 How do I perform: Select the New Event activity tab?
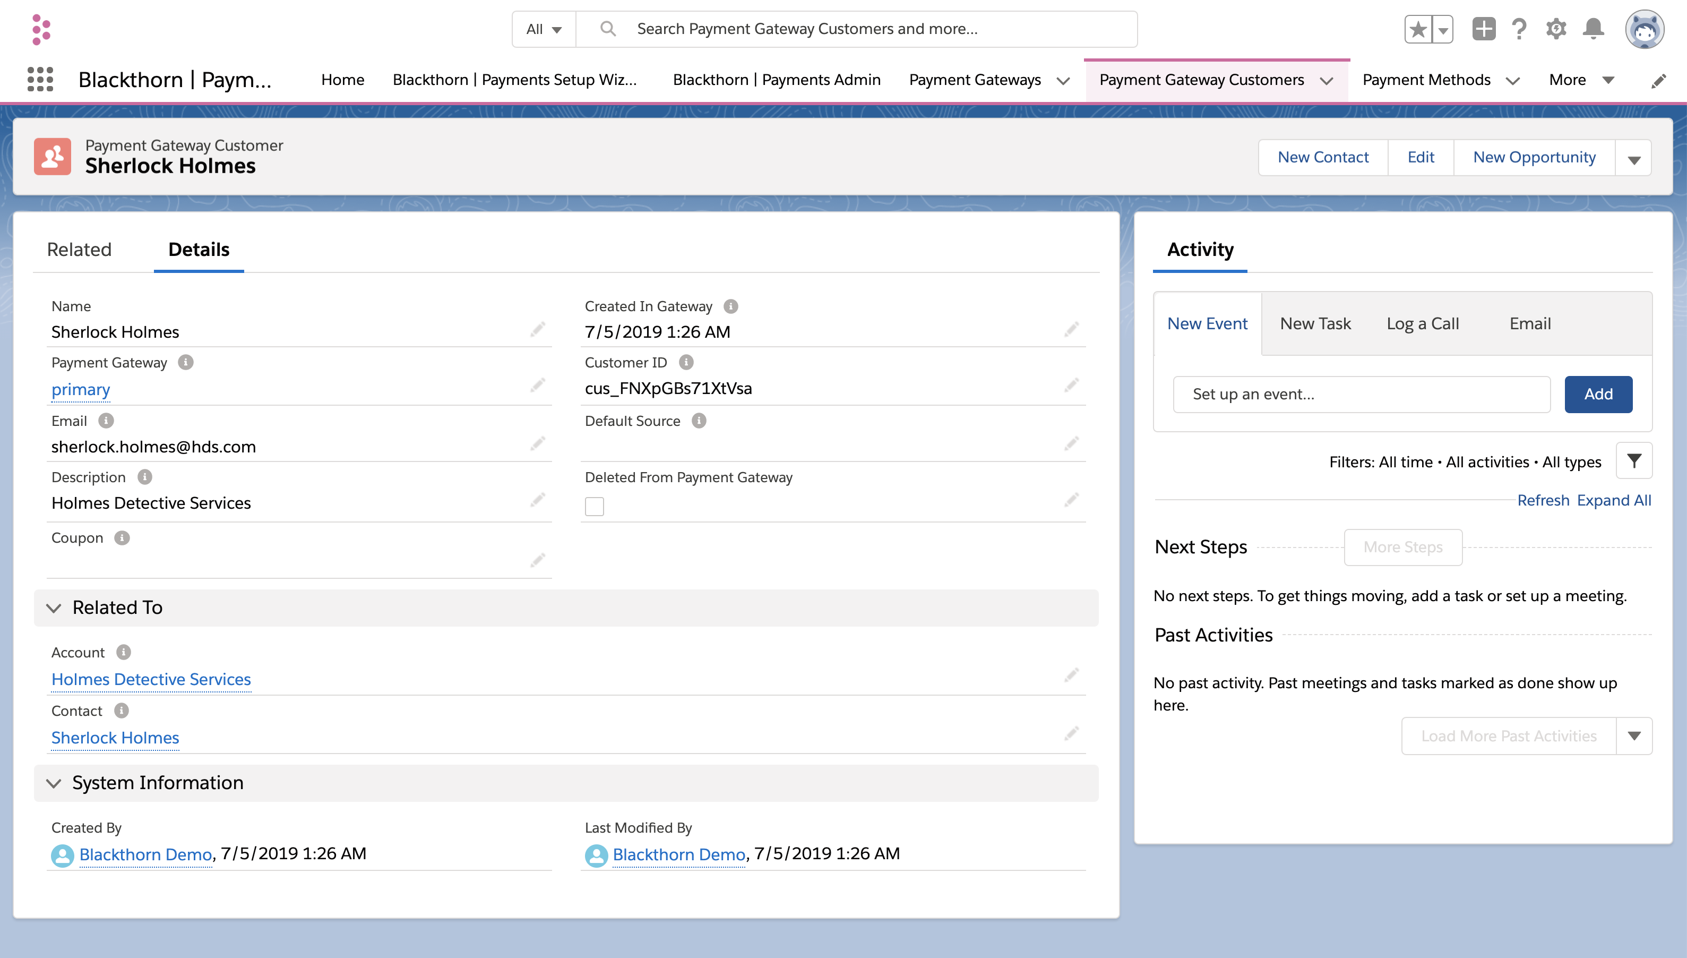click(x=1208, y=324)
